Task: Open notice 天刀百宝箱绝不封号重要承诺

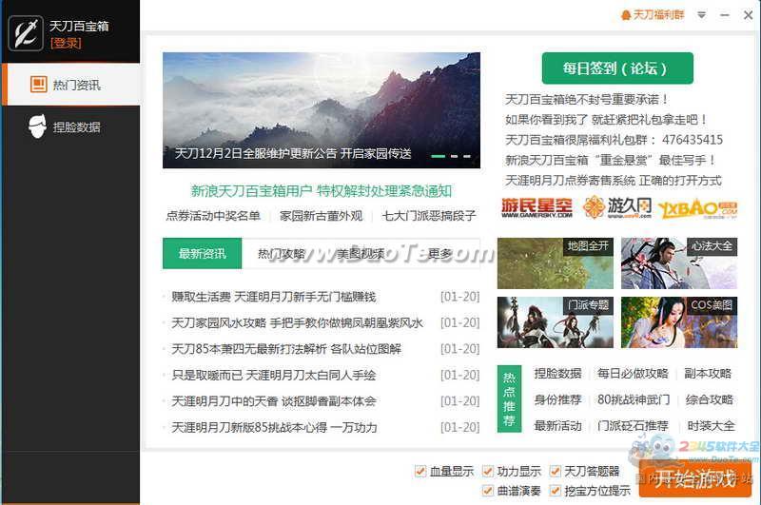Action: (587, 100)
